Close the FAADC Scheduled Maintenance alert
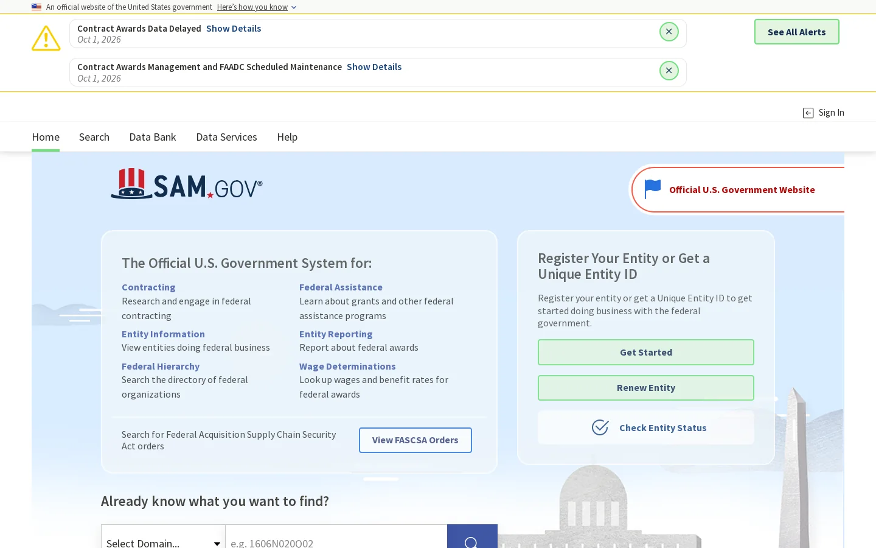 pos(669,71)
